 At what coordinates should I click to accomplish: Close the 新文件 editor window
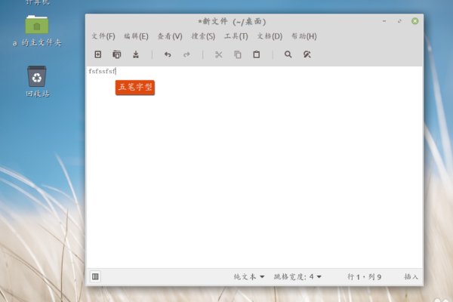tap(414, 21)
